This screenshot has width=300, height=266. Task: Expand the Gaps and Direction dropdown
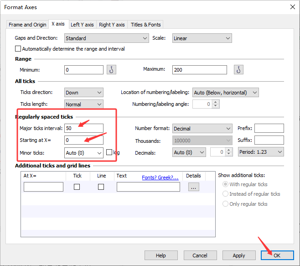[x=107, y=38]
